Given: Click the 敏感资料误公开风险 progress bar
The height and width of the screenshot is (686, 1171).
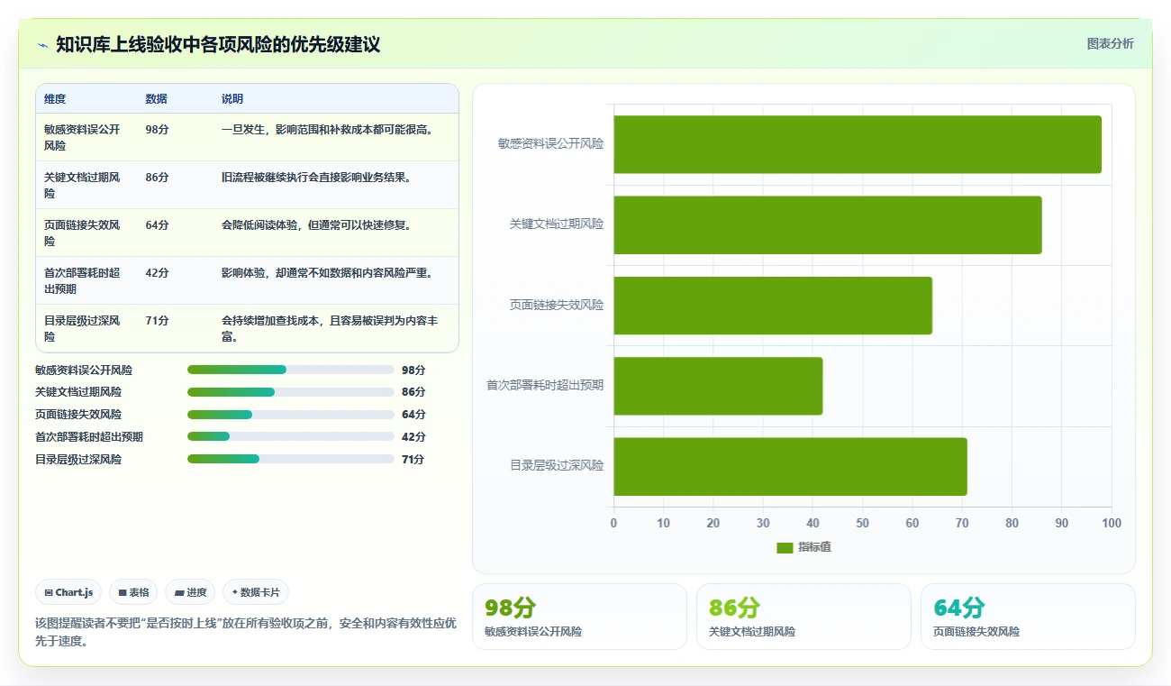Looking at the screenshot, I should point(291,370).
